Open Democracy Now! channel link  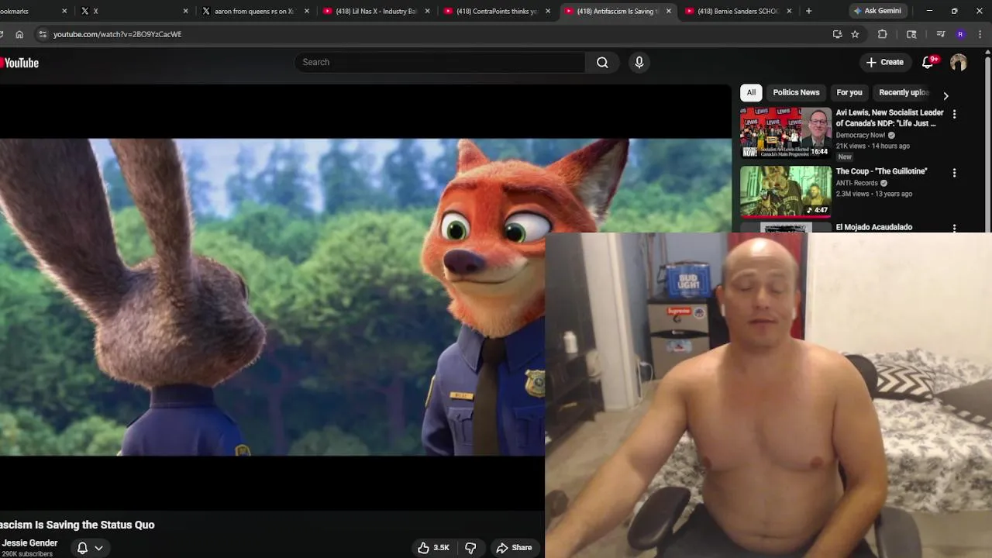click(860, 135)
